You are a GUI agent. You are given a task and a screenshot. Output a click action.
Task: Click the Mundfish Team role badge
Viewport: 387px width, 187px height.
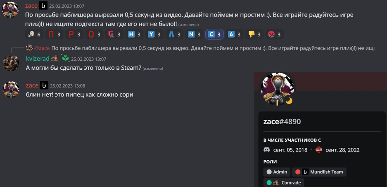[x=319, y=172]
